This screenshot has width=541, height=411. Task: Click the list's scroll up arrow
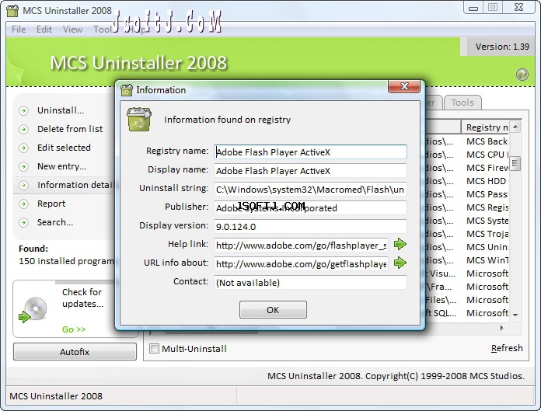515,127
